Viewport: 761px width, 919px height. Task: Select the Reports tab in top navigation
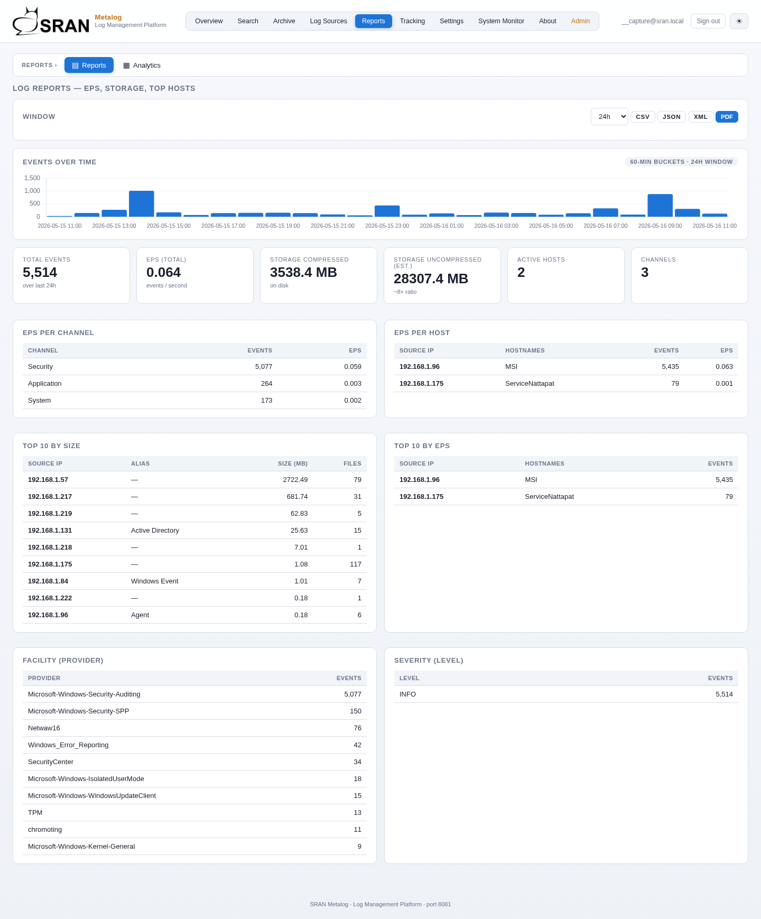[374, 21]
